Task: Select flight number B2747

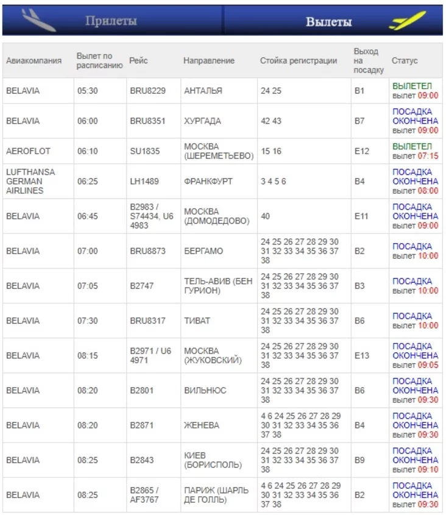Action: (x=141, y=286)
